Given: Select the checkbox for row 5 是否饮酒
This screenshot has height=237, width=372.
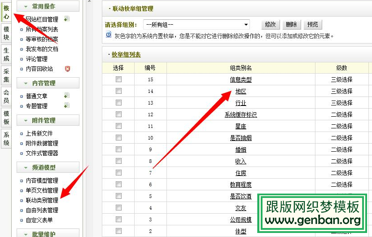Looking at the screenshot, I should coord(118,196).
